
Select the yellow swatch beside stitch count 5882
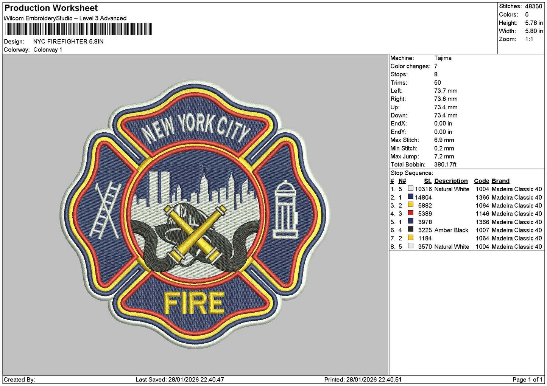coord(410,205)
